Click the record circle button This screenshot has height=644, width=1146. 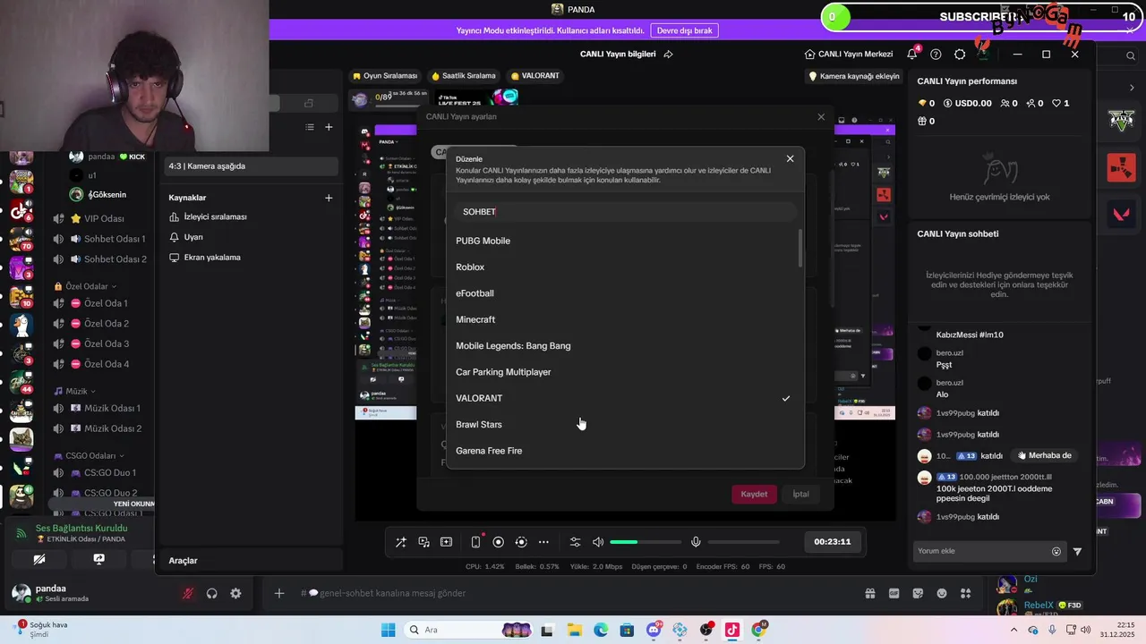pos(499,542)
